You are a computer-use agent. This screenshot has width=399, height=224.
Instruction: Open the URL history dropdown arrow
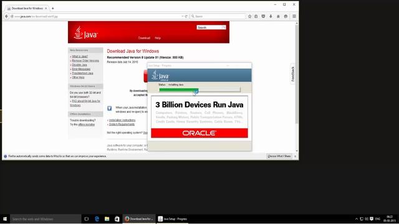[183, 16]
